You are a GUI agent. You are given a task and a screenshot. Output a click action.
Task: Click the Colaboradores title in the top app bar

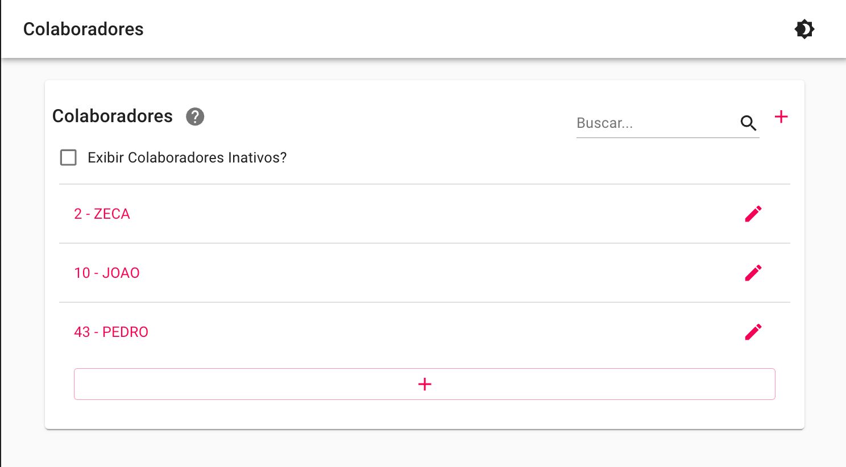point(84,29)
